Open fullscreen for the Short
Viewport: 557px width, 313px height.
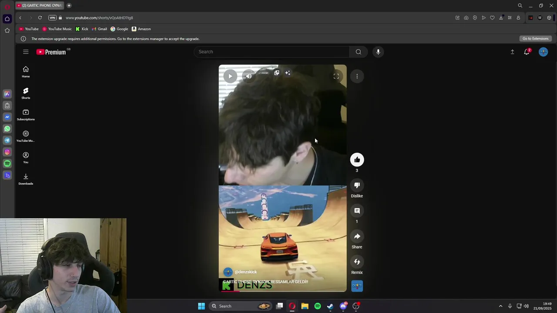(336, 76)
